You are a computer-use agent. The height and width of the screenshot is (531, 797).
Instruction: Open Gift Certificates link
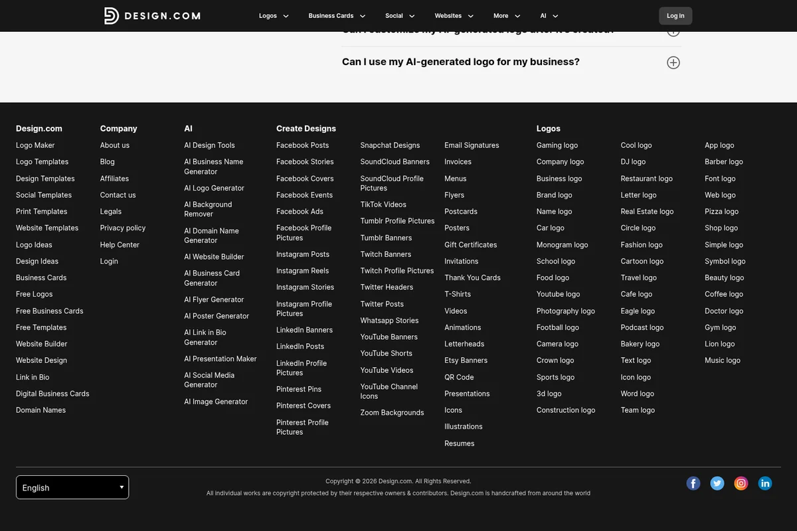[471, 245]
